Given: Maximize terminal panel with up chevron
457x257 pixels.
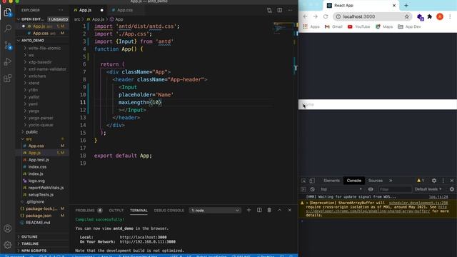Looking at the screenshot, I should [x=279, y=210].
